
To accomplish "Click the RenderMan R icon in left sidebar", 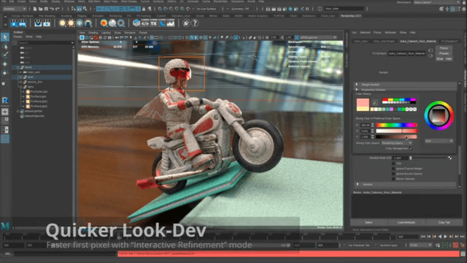I will pyautogui.click(x=5, y=100).
